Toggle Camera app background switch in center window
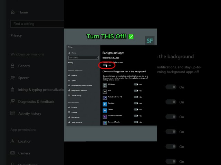 coord(136,109)
